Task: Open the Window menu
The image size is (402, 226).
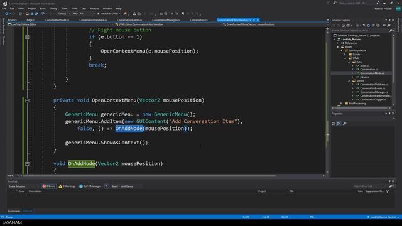Action: coord(107,8)
